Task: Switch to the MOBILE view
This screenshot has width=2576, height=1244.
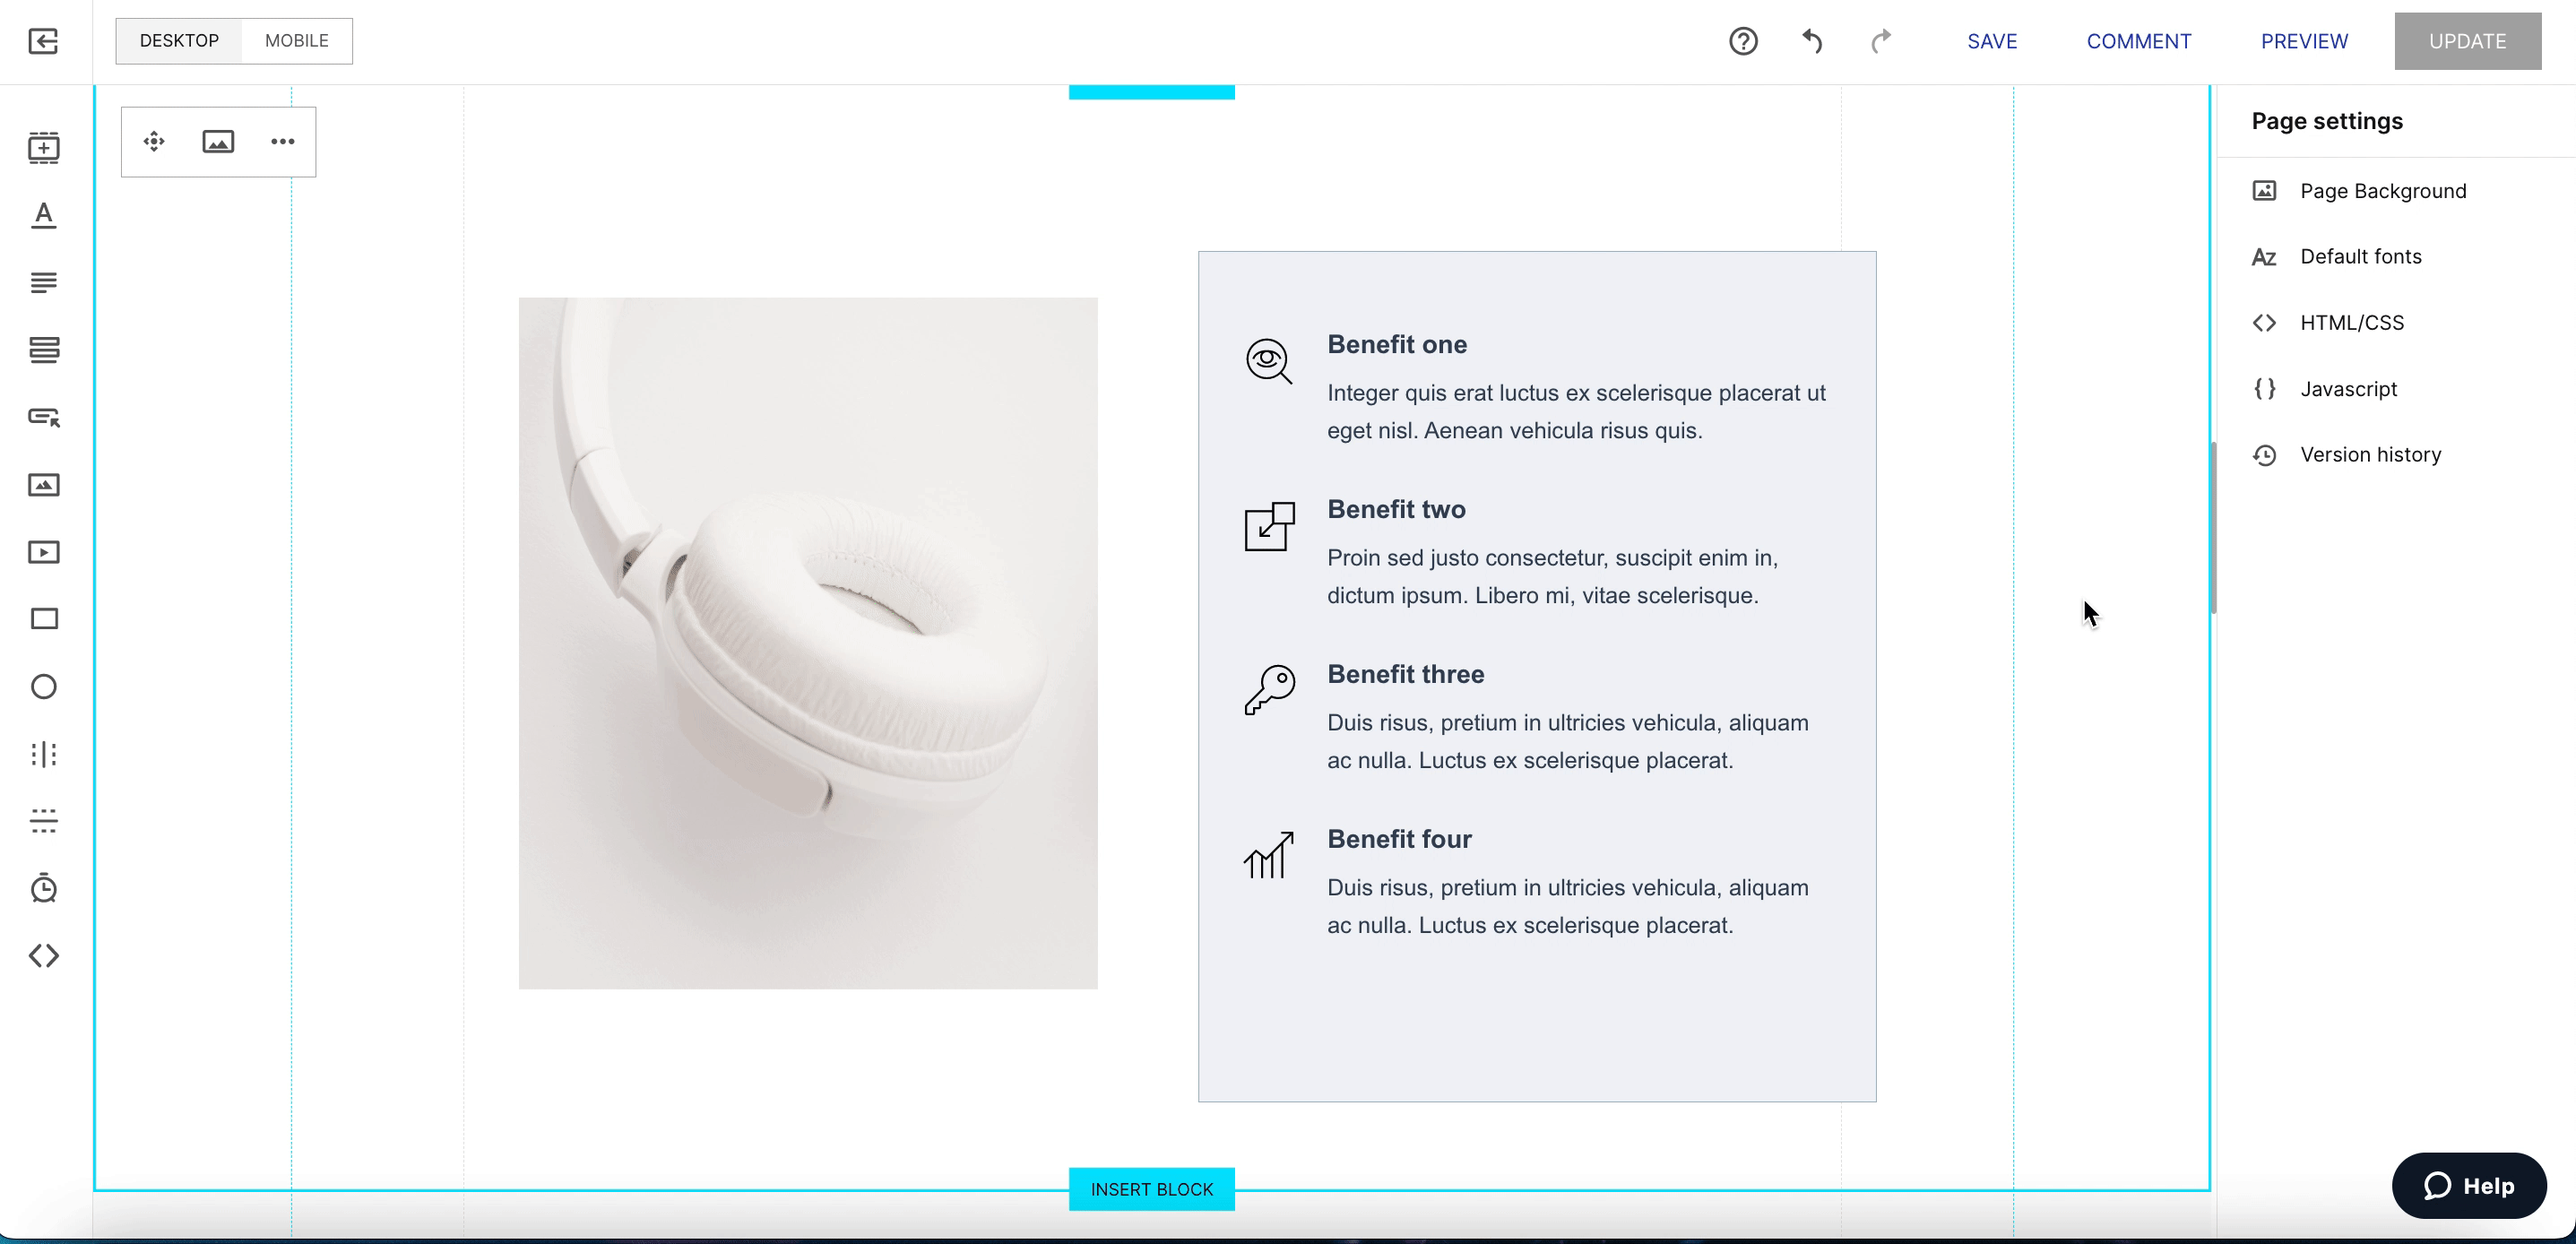Action: pyautogui.click(x=297, y=41)
